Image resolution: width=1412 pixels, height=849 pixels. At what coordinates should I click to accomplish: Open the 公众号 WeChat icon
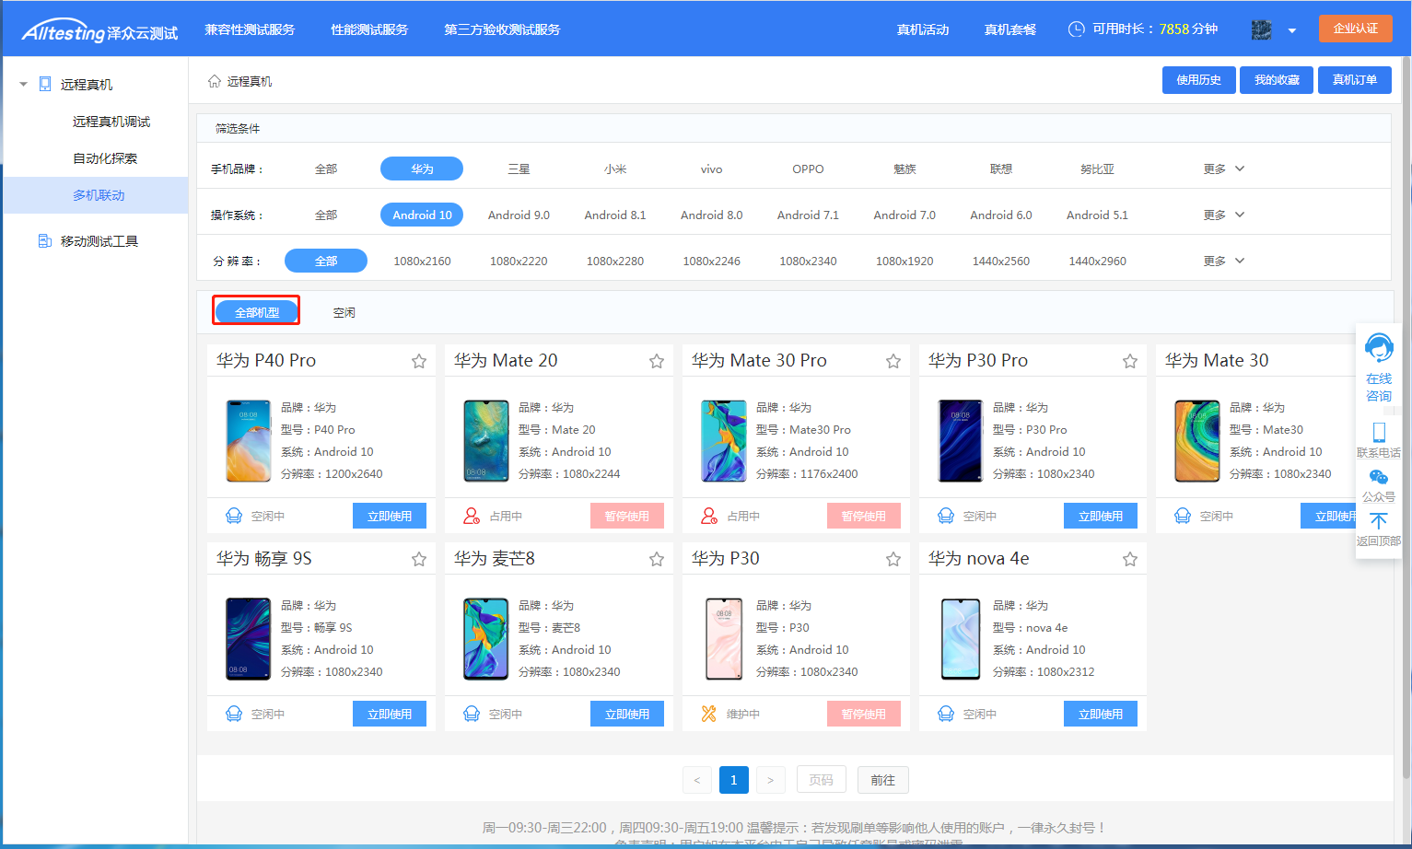(1379, 477)
